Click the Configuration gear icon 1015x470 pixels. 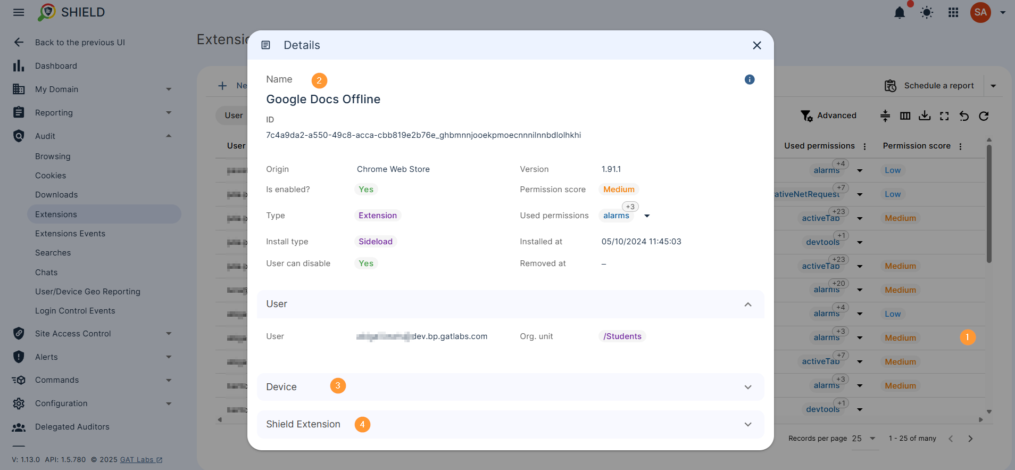19,403
